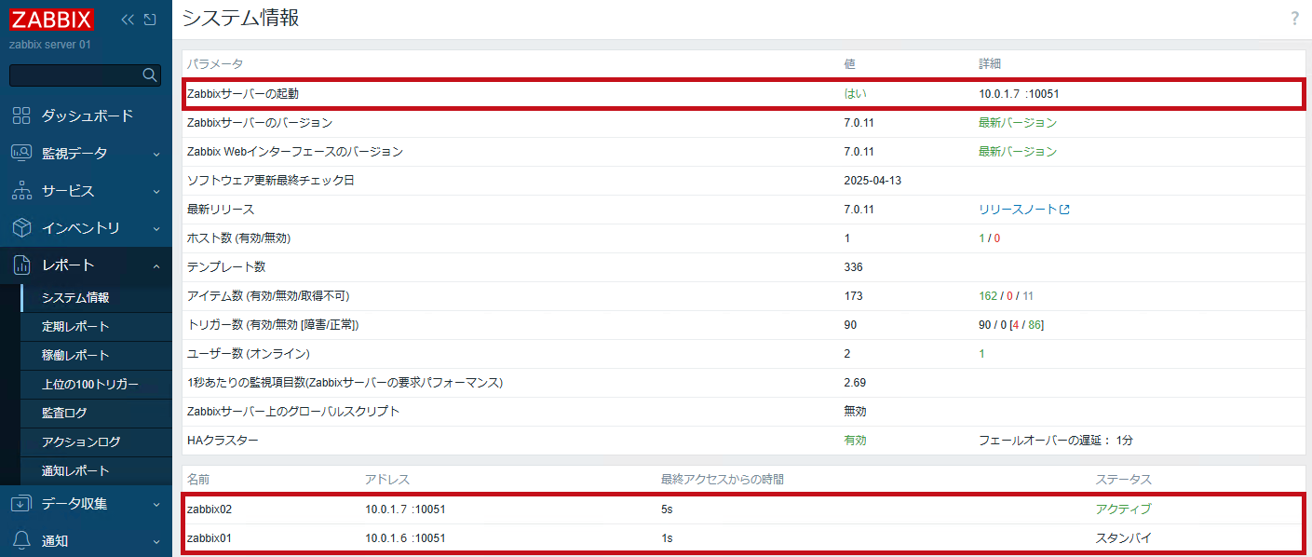1312x557 pixels.
Task: Collapse the sidebar with double-chevron icon
Action: pyautogui.click(x=128, y=20)
